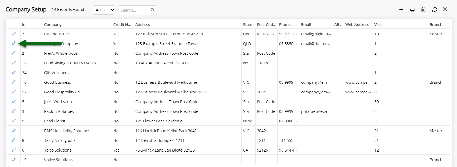
Task: Edit RMS Hospitality Solutions pencil icon
Action: (x=14, y=131)
